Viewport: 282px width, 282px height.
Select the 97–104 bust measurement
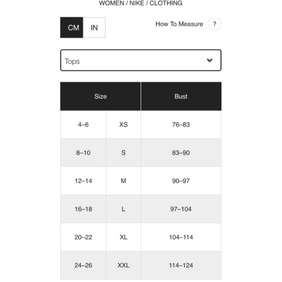pos(181,209)
